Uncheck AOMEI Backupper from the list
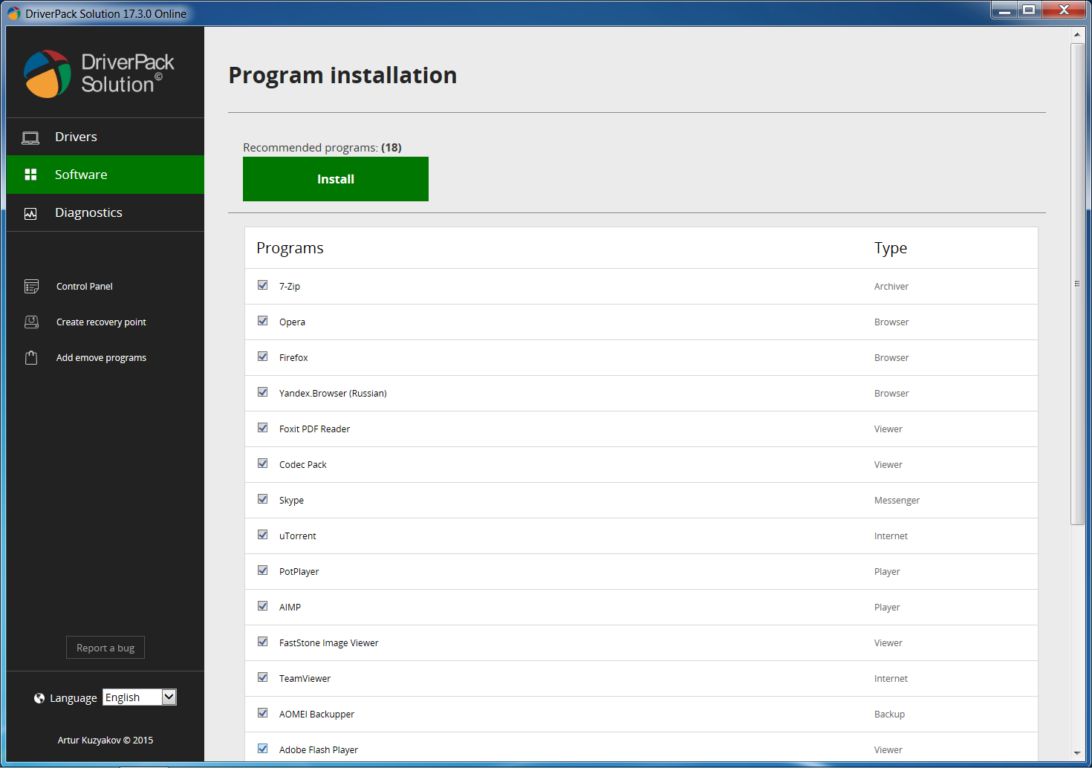Image resolution: width=1092 pixels, height=768 pixels. tap(262, 712)
